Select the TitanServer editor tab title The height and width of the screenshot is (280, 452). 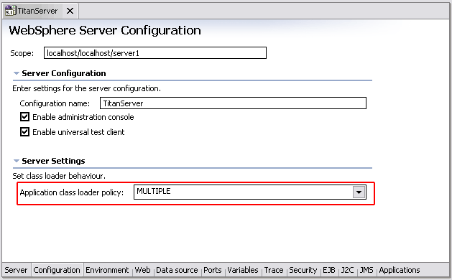click(x=37, y=11)
